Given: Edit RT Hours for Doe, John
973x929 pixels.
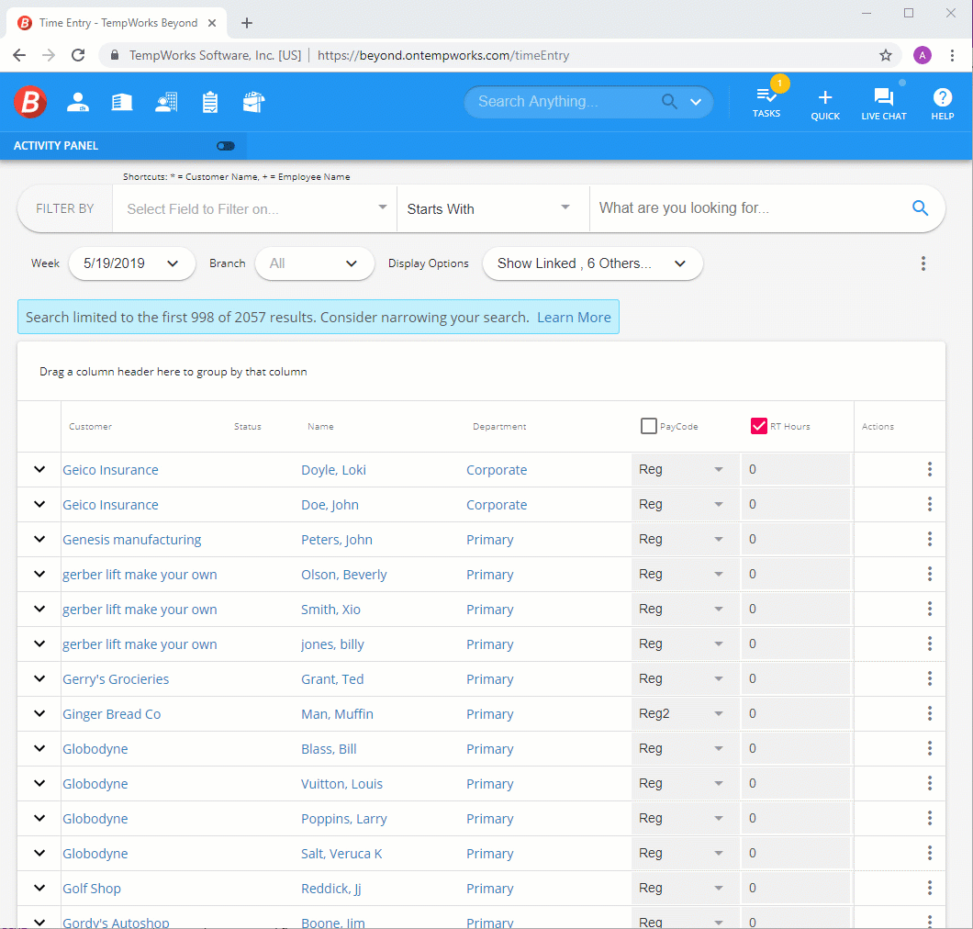Looking at the screenshot, I should tap(796, 504).
